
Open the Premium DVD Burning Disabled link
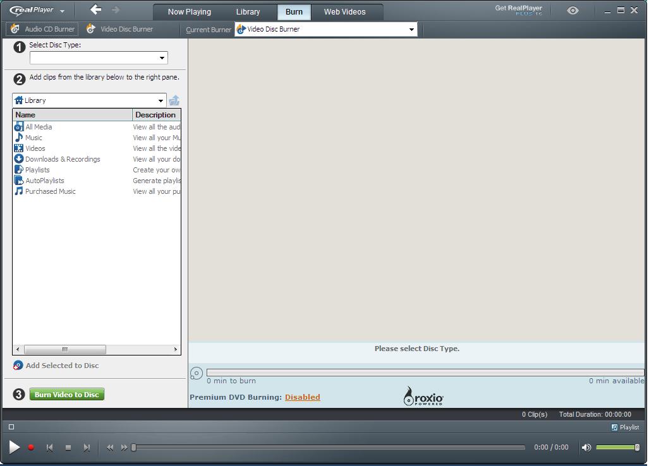click(x=302, y=397)
